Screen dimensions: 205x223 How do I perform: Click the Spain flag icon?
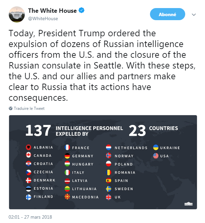[109, 181]
